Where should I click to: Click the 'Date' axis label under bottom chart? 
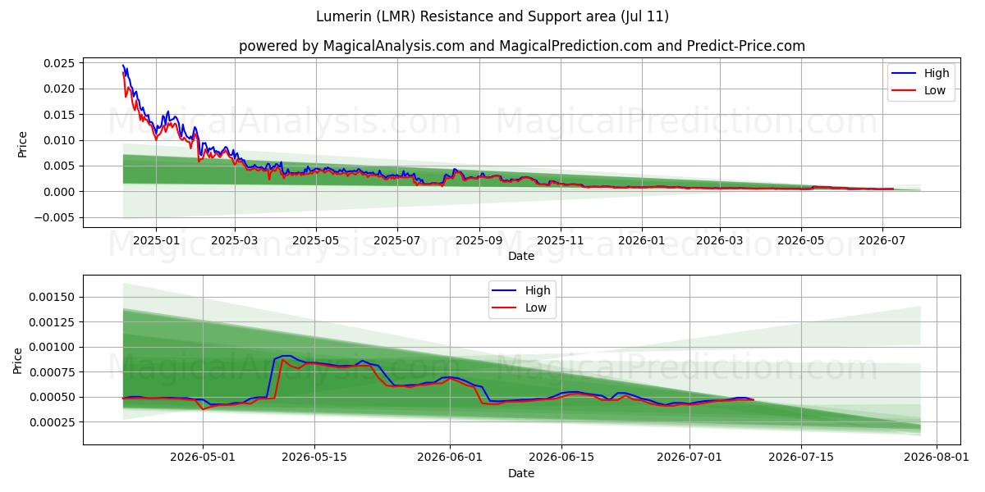(521, 473)
